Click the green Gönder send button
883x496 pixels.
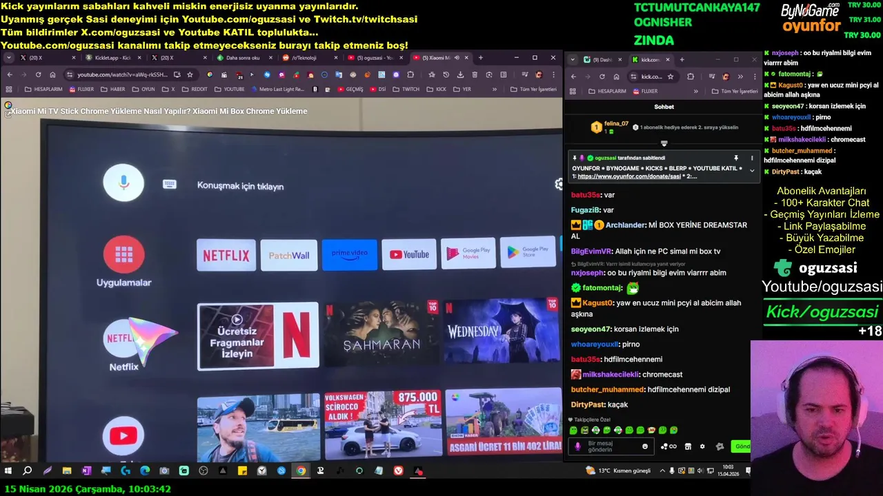click(741, 446)
